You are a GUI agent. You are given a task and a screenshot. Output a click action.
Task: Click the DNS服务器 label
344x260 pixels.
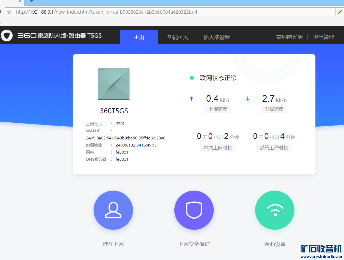point(96,159)
